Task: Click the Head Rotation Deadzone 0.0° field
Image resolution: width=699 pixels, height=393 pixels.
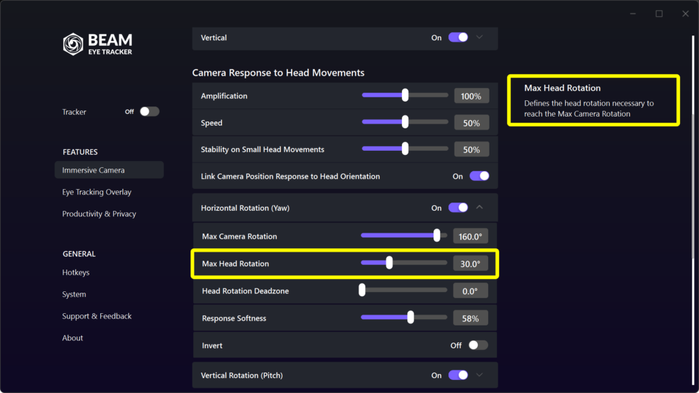Action: coord(470,291)
